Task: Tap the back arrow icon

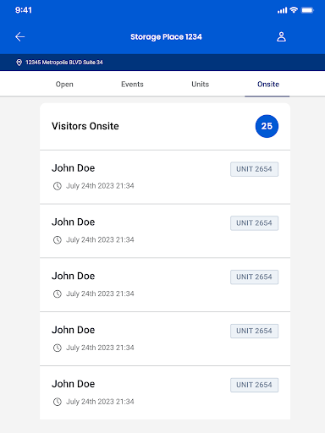Action: [x=19, y=36]
